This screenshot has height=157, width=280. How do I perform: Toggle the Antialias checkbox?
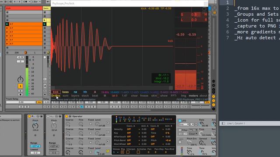tap(138, 152)
